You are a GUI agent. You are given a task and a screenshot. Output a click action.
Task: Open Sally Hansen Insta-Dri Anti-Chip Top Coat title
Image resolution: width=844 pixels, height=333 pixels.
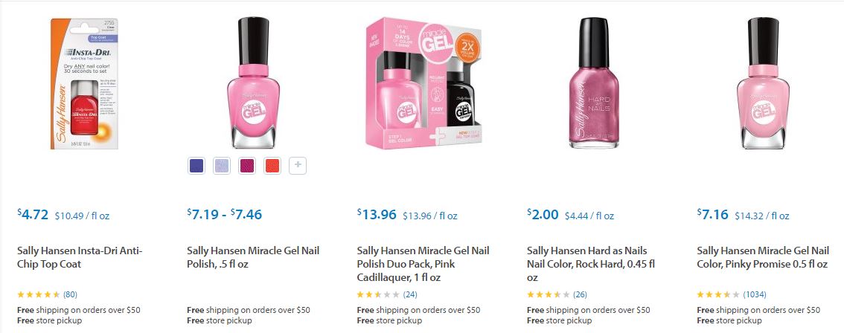click(80, 257)
